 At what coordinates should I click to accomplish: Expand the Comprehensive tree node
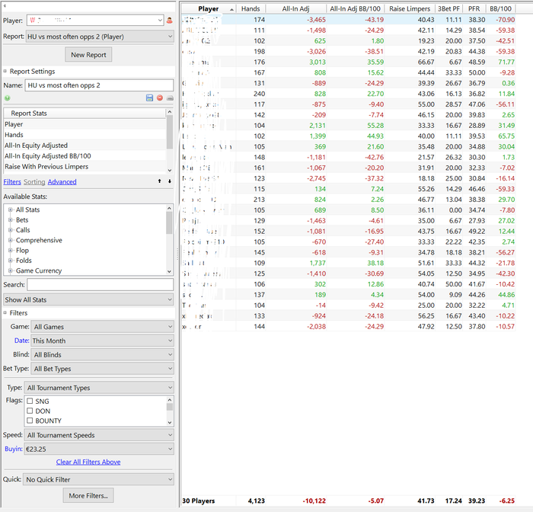coord(10,240)
